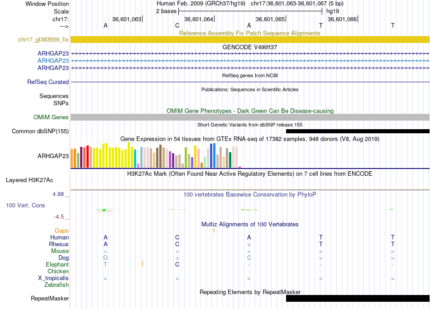Click the RepeatMasker track label
This screenshot has width=430, height=309.
[50, 298]
